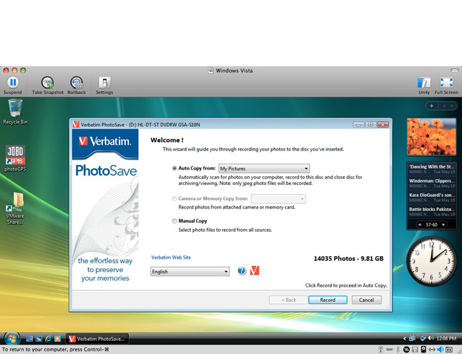Launch Internet Explorer from quick launch
Viewport: 462px width, 354px height.
48,339
